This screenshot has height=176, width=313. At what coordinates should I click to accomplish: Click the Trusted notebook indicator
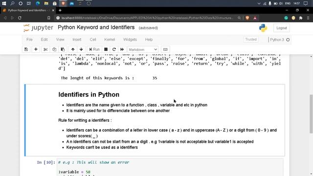click(251, 40)
